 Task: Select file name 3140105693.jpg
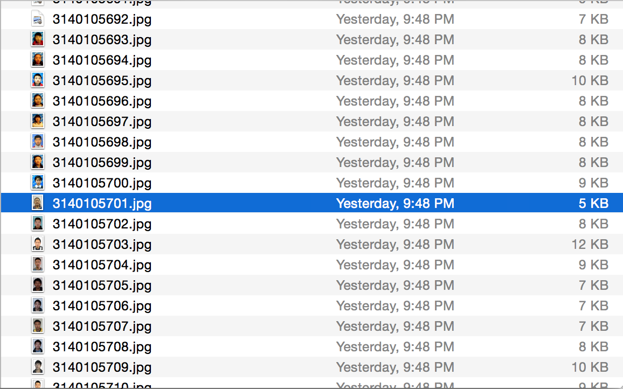(102, 40)
